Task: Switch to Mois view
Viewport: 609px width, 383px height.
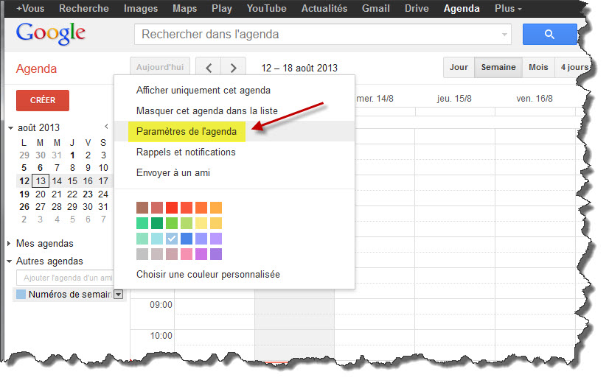Action: tap(538, 67)
